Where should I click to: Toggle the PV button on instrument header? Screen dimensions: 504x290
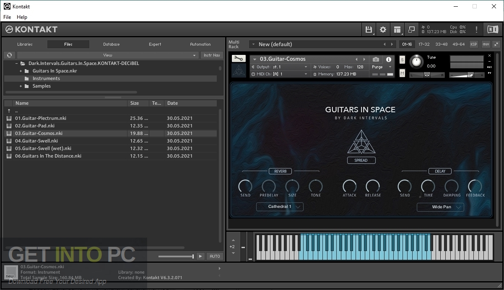(x=489, y=73)
